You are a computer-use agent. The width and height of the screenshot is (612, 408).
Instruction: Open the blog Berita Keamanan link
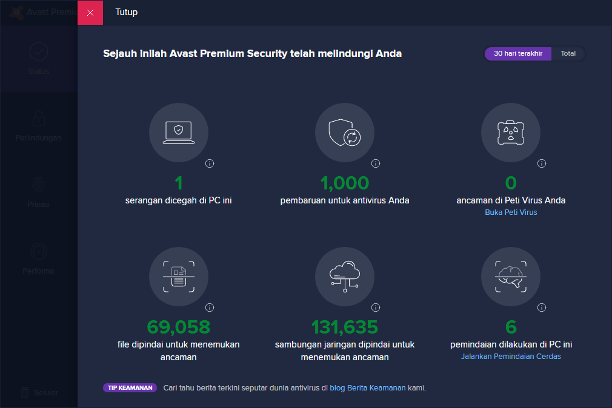click(367, 388)
